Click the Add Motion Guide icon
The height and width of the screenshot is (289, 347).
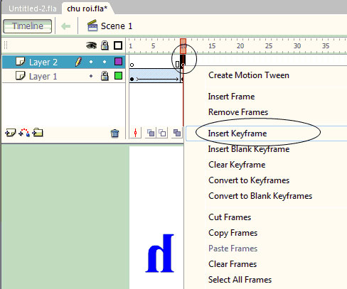[x=24, y=133]
